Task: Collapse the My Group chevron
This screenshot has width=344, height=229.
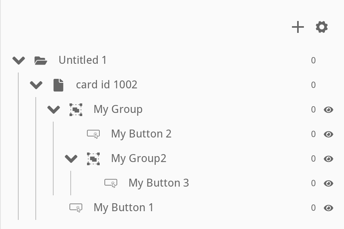Action: pos(54,110)
